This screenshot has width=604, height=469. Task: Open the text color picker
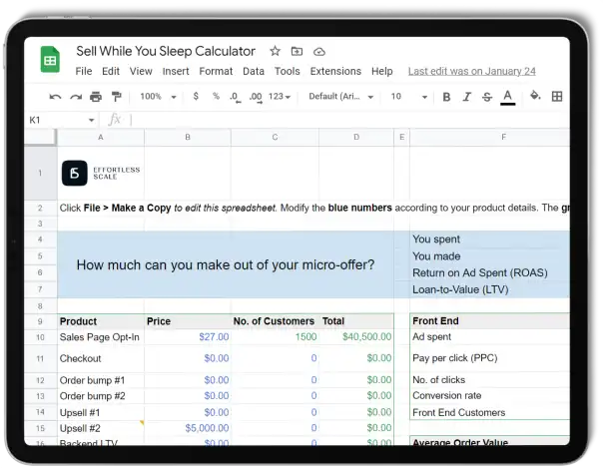[507, 97]
